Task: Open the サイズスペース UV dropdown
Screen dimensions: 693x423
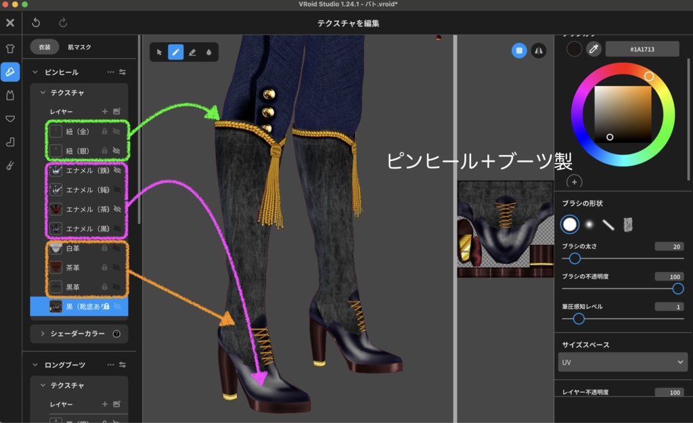Action: pos(621,362)
